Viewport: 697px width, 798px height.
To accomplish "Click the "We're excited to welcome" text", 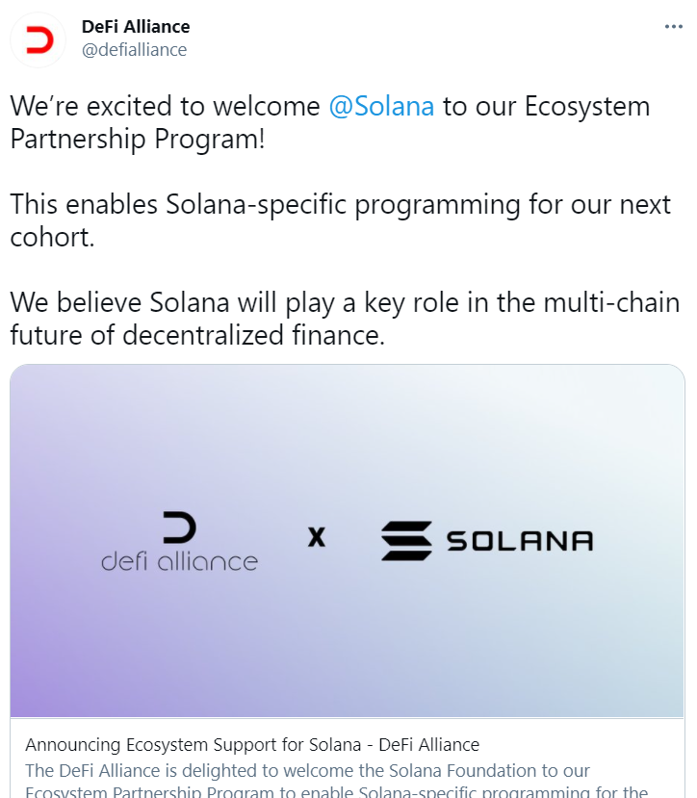I will 165,107.
